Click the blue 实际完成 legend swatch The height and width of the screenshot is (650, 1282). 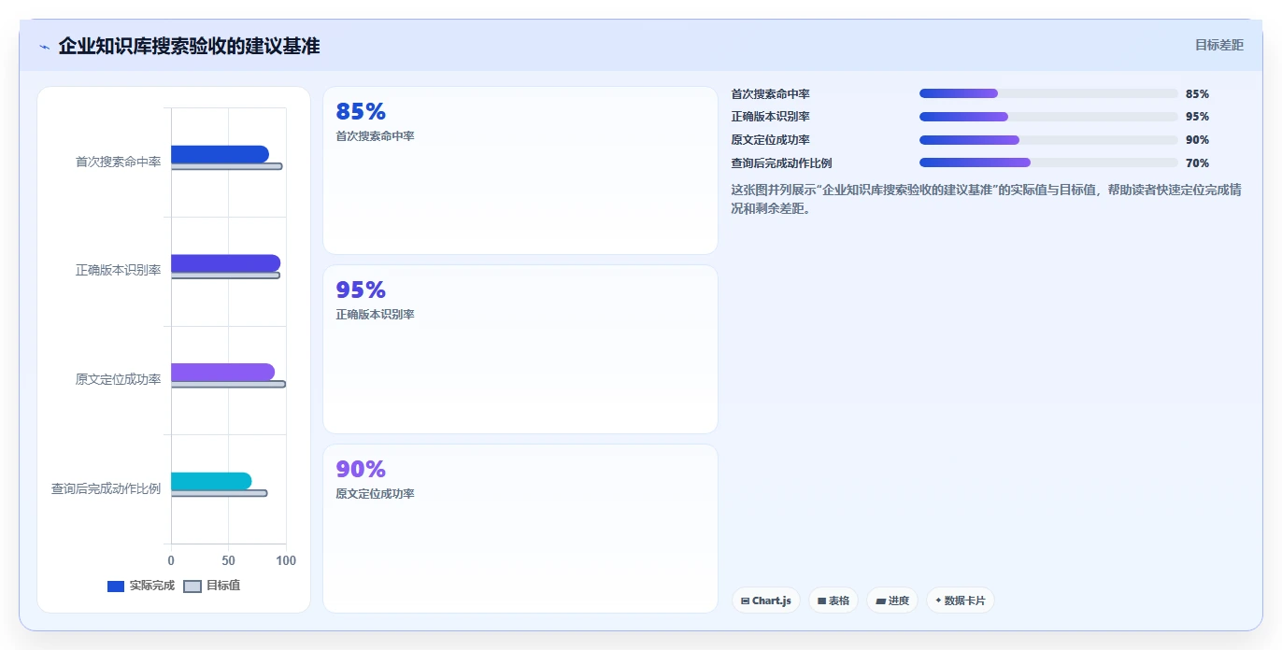click(x=116, y=586)
